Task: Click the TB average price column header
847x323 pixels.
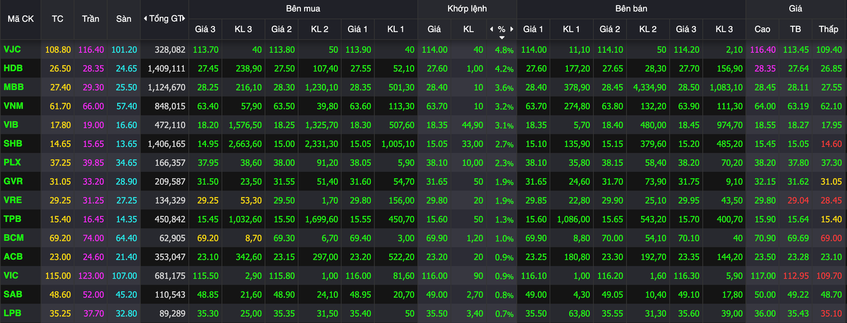Action: click(x=795, y=29)
